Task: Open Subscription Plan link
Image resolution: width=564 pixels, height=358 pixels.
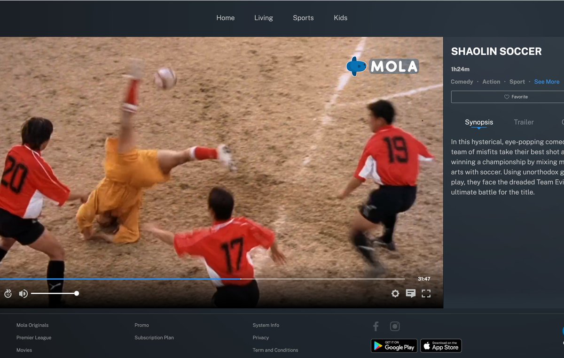Action: (x=154, y=338)
